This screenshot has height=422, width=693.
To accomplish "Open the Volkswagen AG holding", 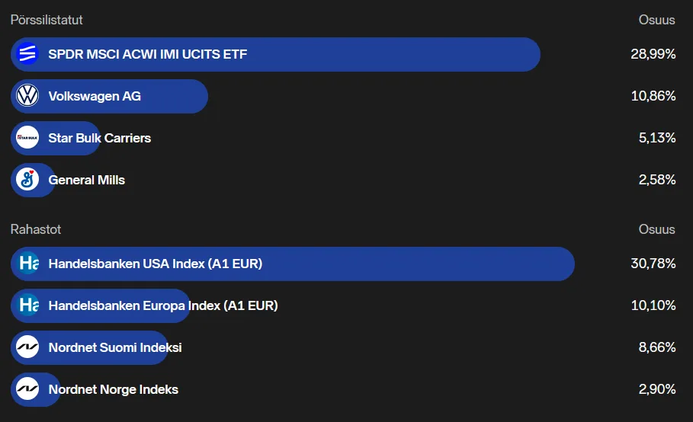I will 95,96.
